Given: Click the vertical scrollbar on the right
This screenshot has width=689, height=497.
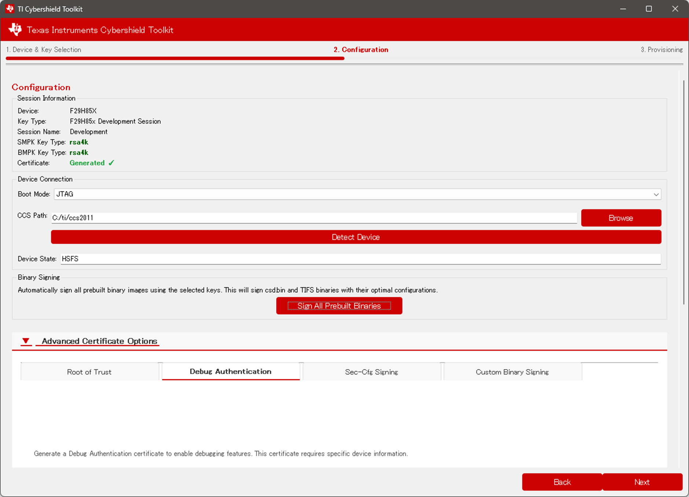Looking at the screenshot, I should tap(683, 192).
